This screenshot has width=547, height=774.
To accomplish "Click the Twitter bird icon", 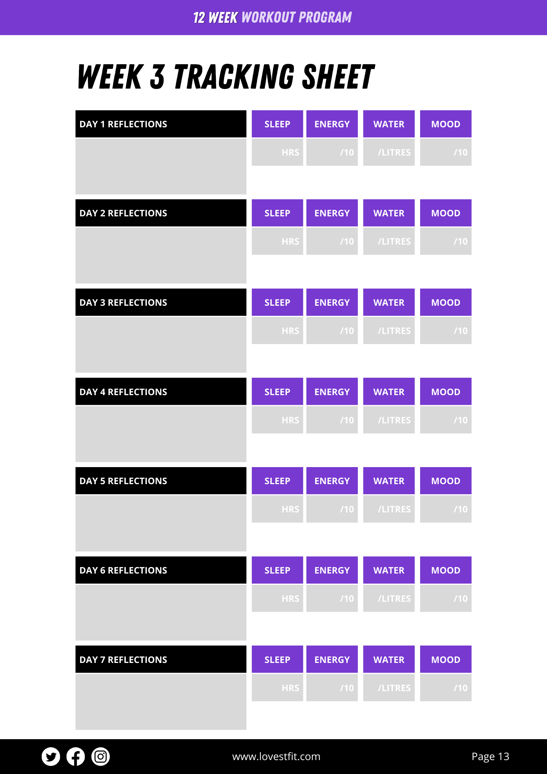I will coord(51,757).
